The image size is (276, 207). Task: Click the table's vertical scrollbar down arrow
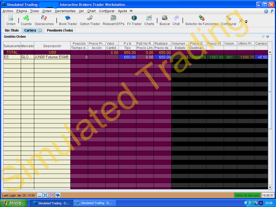[270, 187]
